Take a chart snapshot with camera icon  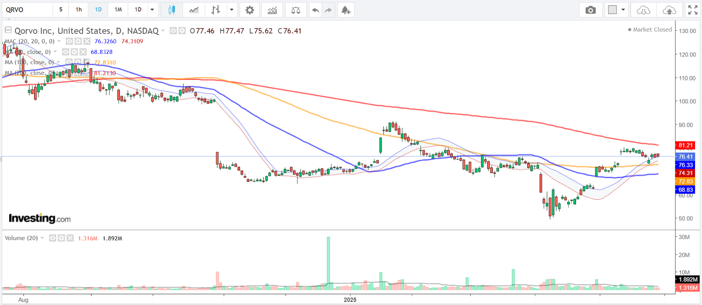[x=591, y=10]
